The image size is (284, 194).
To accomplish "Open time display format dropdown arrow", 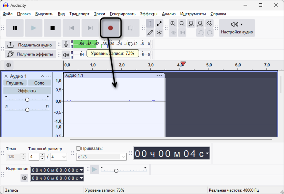I will pos(207,153).
